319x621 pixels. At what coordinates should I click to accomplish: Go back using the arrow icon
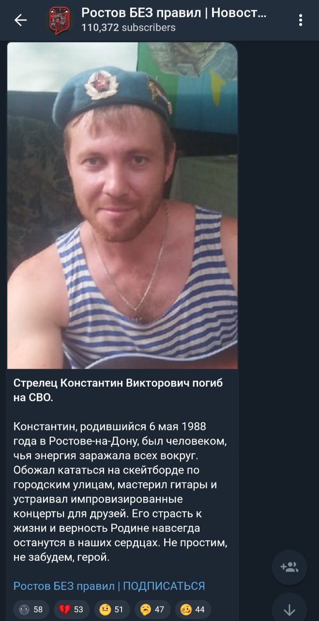(20, 20)
